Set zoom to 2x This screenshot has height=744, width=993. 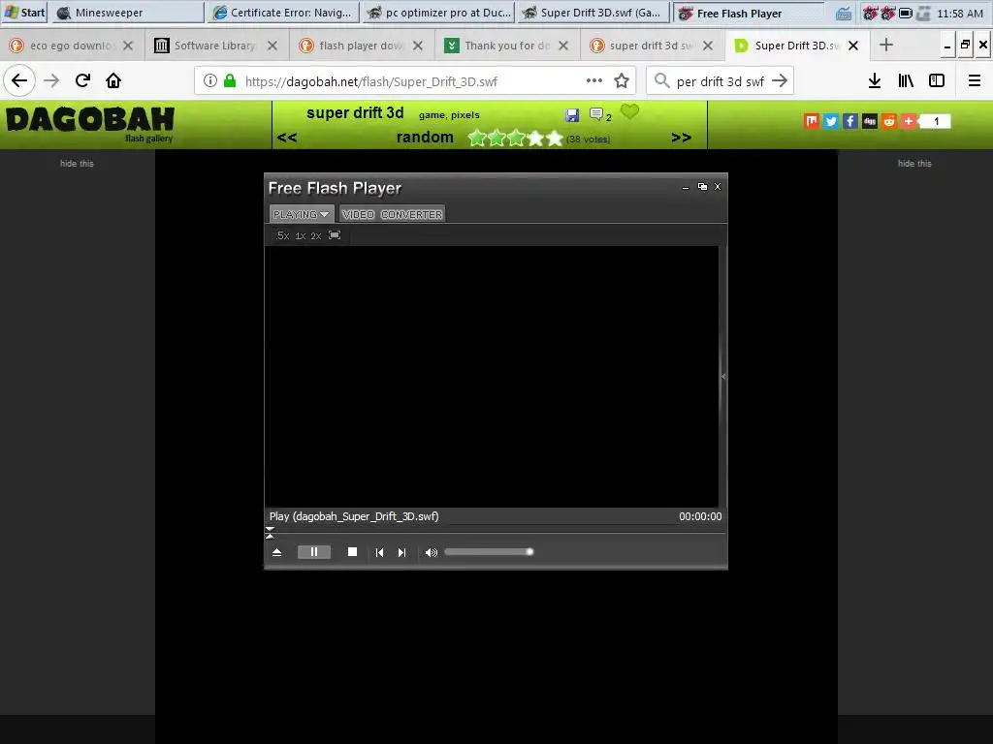pyautogui.click(x=316, y=235)
